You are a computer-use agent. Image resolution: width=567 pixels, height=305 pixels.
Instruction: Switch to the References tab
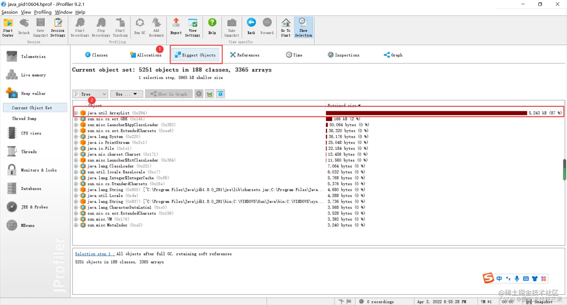coord(244,55)
